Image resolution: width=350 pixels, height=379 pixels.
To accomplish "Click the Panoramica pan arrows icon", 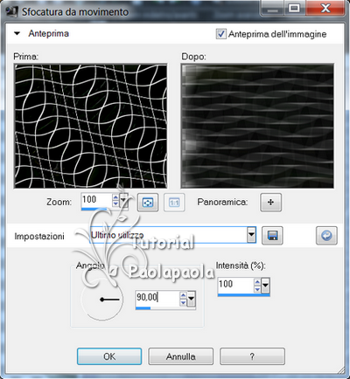I will [270, 202].
